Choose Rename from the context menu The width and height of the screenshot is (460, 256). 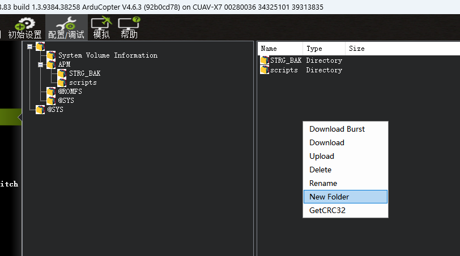point(323,183)
